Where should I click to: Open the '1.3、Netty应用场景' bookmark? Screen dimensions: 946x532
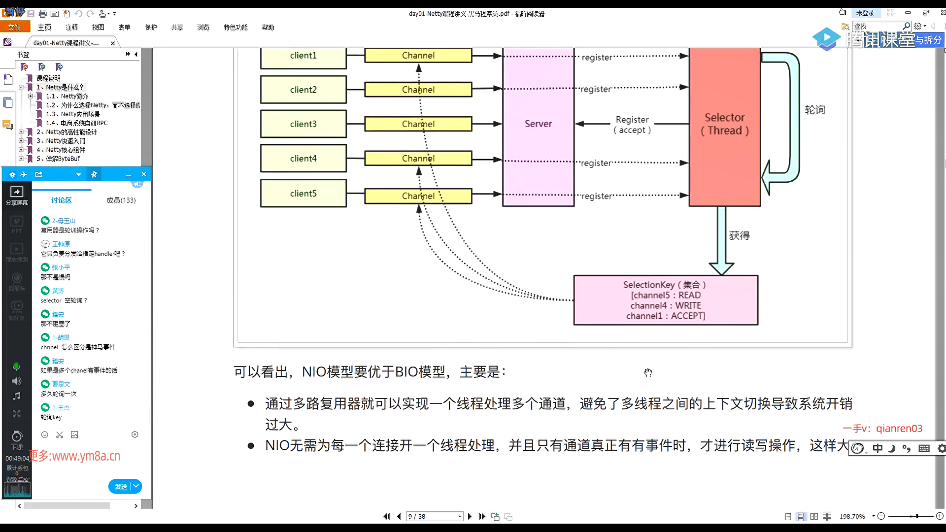(73, 114)
